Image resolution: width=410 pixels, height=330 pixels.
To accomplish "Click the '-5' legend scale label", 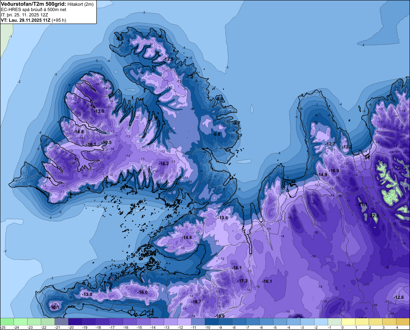I will [275, 328].
